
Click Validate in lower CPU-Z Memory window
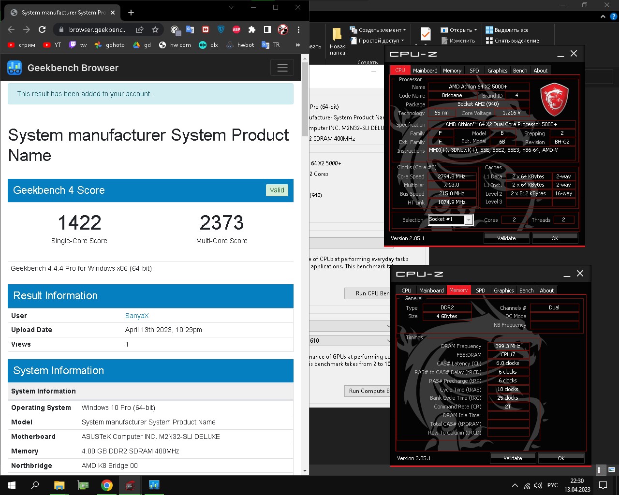(x=513, y=458)
